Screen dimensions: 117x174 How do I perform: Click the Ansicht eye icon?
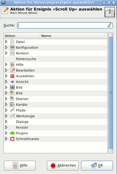point(12,82)
